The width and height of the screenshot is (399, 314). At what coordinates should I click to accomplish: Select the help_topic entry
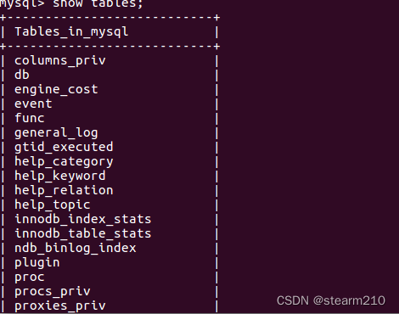(x=53, y=205)
